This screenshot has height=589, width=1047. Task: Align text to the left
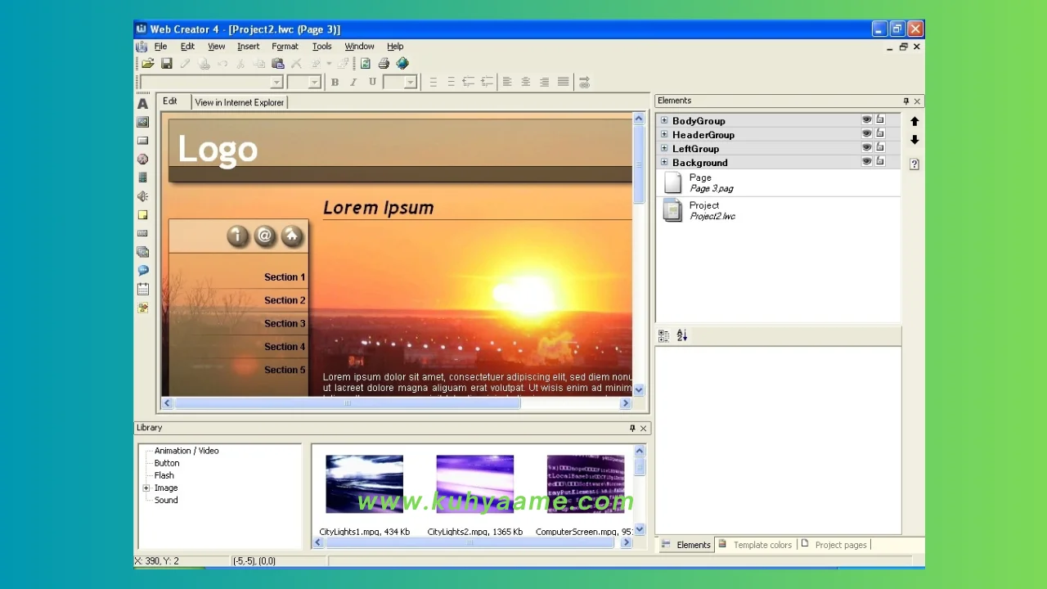507,82
